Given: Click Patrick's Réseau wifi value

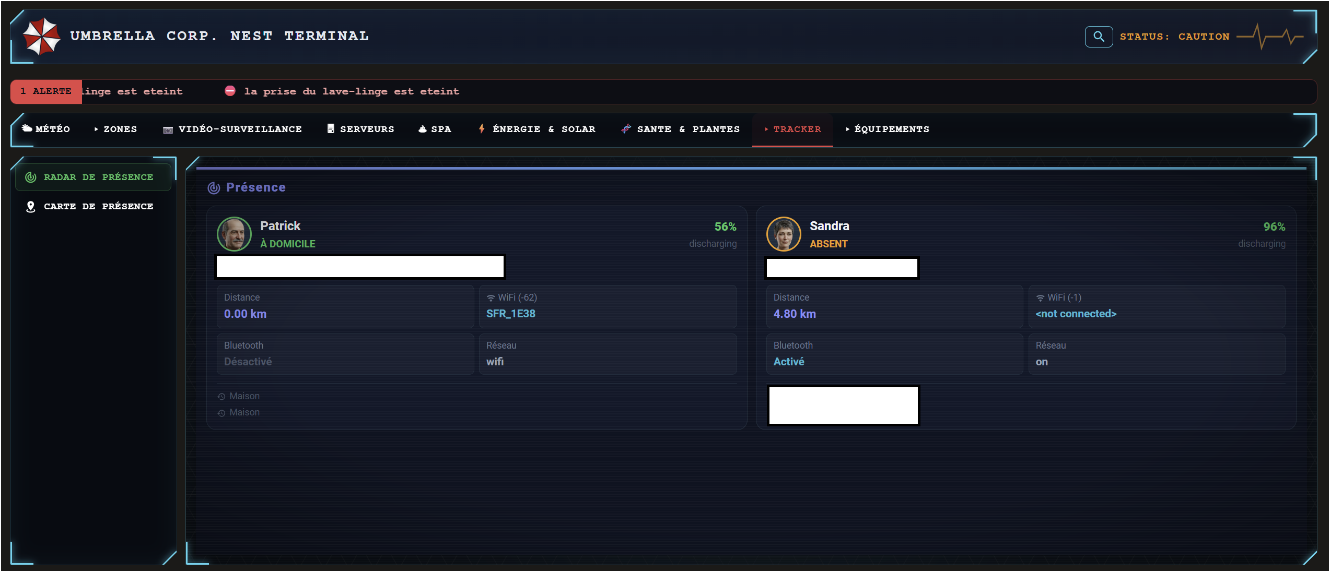Looking at the screenshot, I should coord(495,362).
